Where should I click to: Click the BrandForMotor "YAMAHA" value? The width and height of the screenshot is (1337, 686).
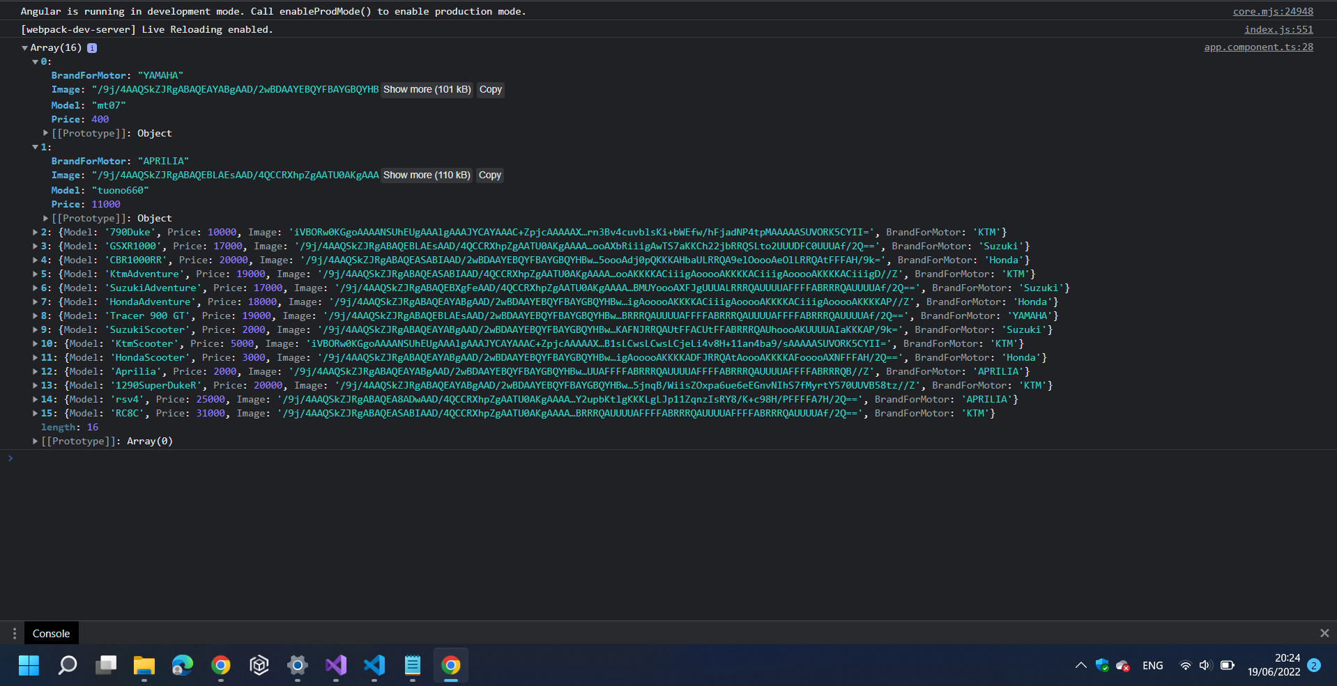pos(160,75)
